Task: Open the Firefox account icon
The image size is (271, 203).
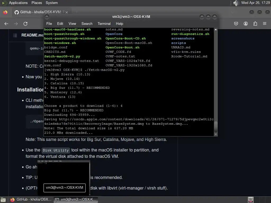Action: pyautogui.click(x=246, y=24)
